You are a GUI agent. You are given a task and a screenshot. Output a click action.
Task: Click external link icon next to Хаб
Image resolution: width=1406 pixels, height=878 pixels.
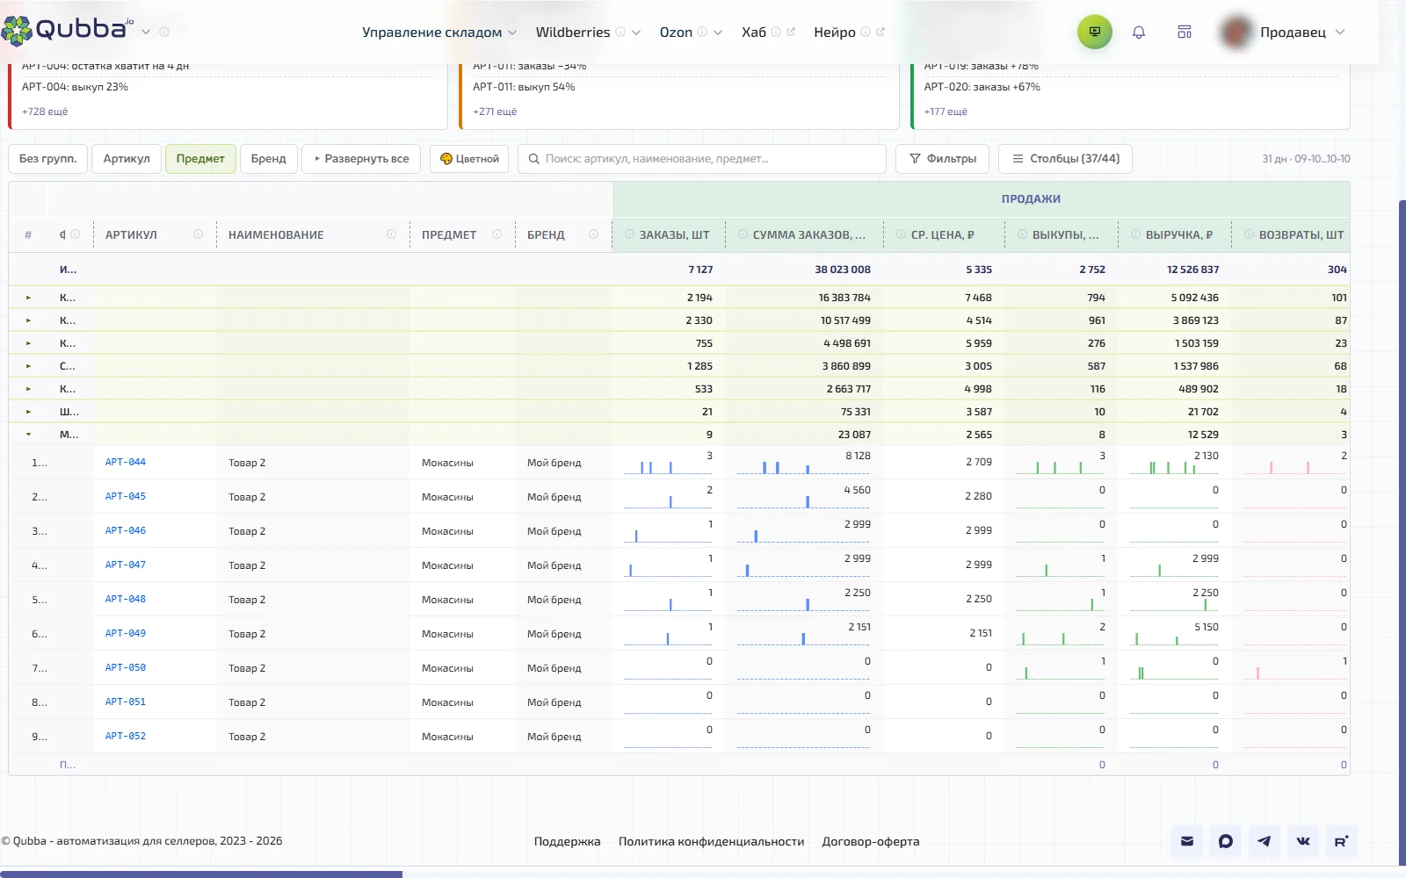coord(791,32)
